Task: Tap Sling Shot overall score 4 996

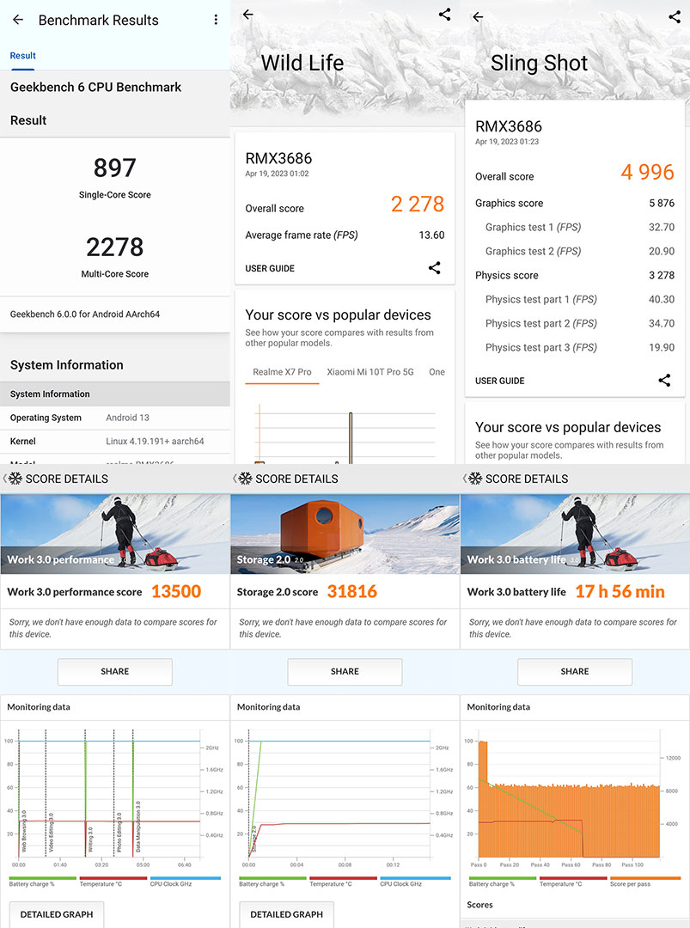Action: [x=647, y=172]
